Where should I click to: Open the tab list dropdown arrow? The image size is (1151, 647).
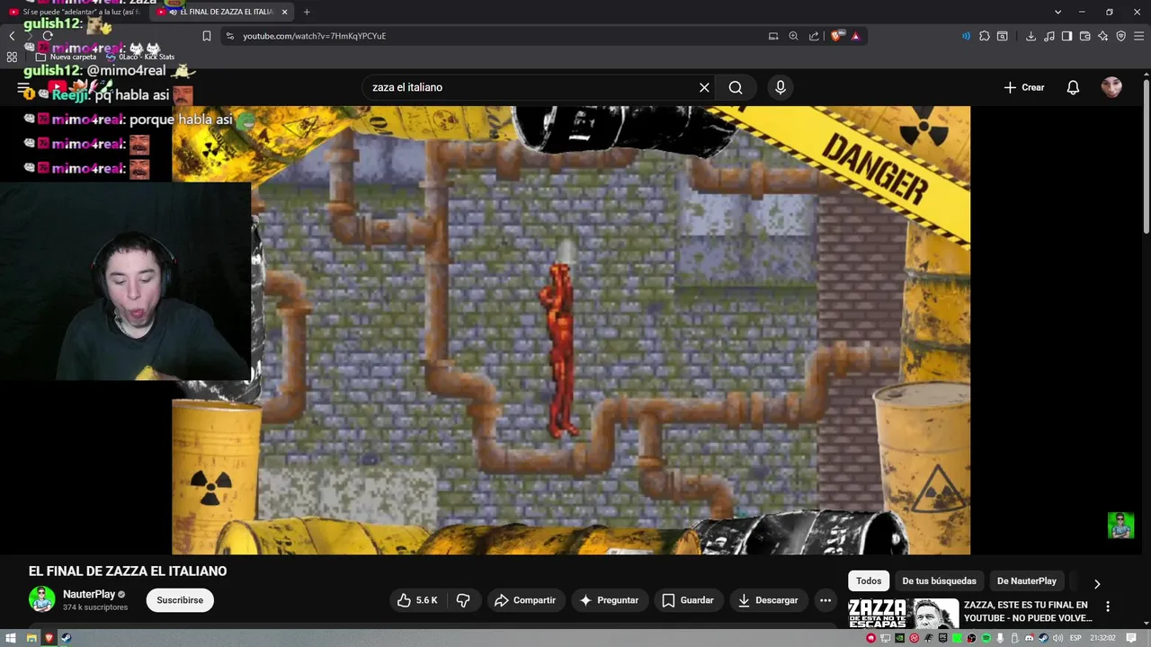[x=1057, y=12]
